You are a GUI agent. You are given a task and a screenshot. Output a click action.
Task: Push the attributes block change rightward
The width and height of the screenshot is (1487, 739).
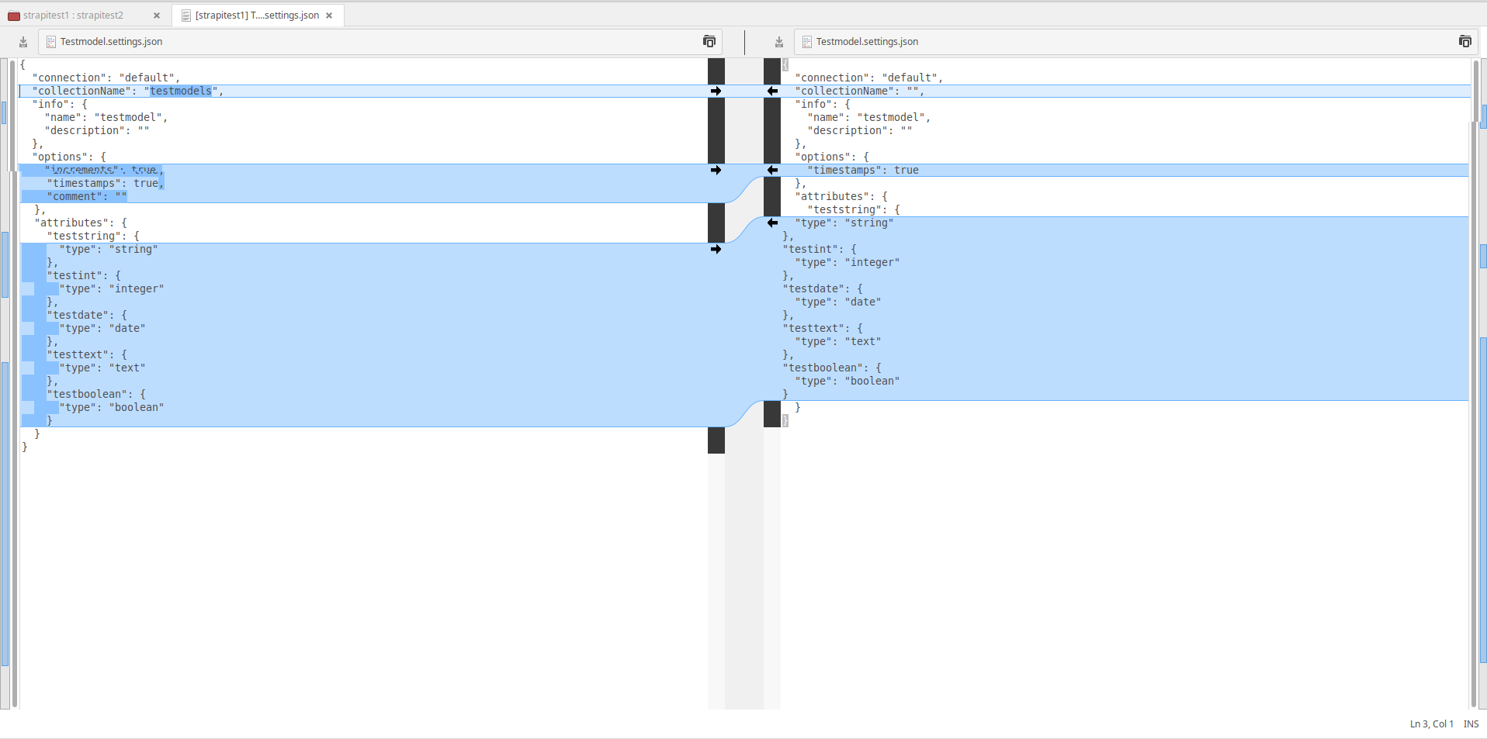pos(716,249)
